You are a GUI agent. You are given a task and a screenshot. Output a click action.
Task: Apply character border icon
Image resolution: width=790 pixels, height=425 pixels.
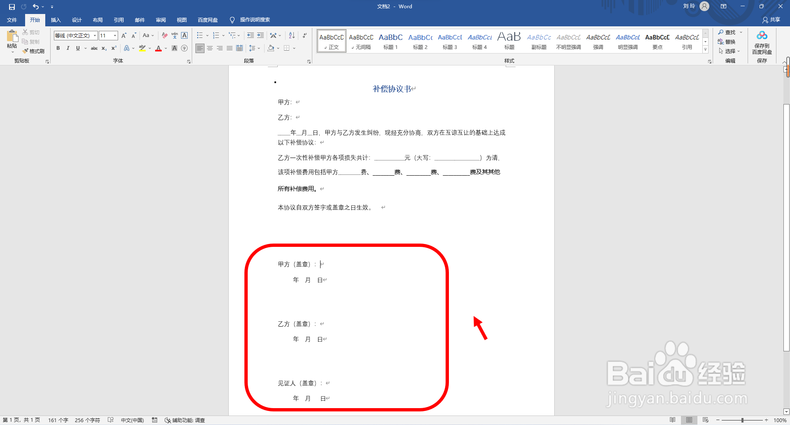[184, 36]
